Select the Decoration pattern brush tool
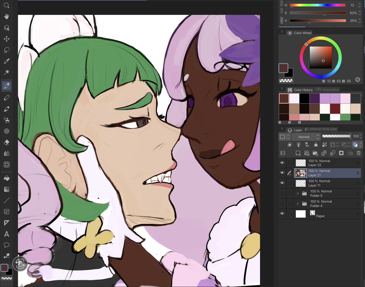365x287 pixels. pos(6,131)
